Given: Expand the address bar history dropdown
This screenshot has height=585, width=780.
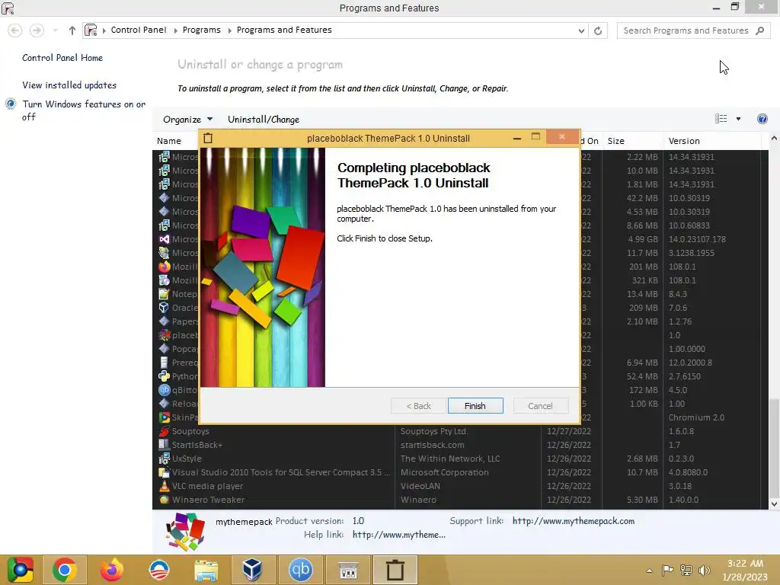Looking at the screenshot, I should (581, 30).
